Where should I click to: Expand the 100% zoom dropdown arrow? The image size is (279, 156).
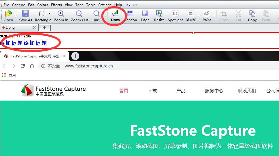click(x=105, y=16)
